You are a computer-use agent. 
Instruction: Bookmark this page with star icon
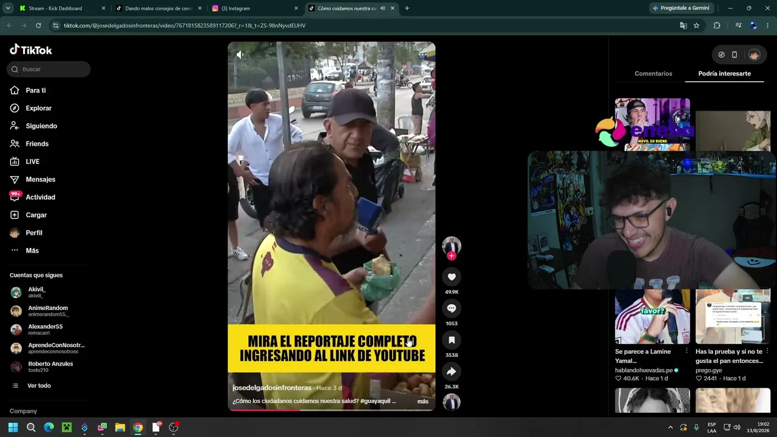696,25
